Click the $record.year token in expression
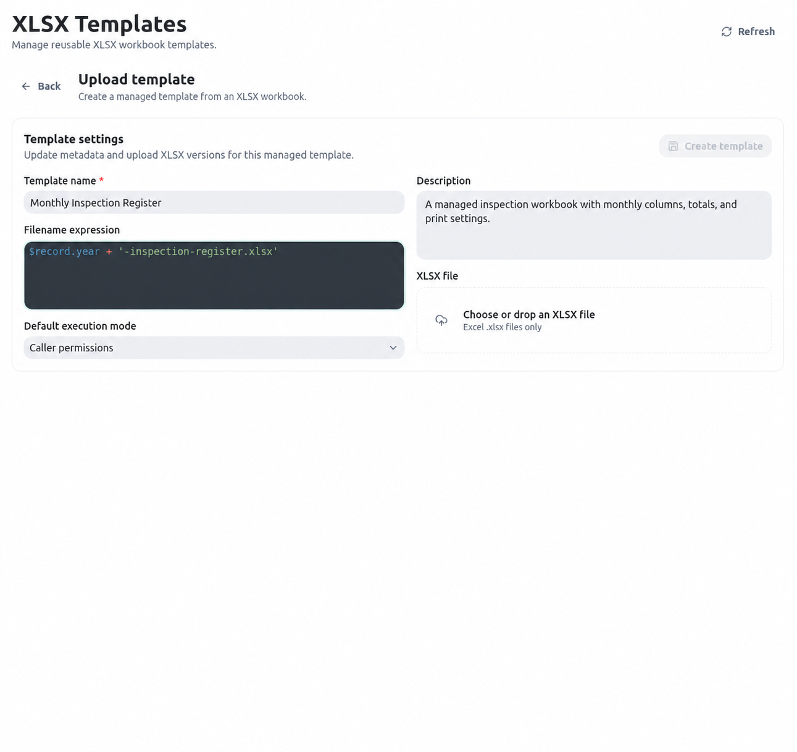This screenshot has height=752, width=797. point(64,251)
